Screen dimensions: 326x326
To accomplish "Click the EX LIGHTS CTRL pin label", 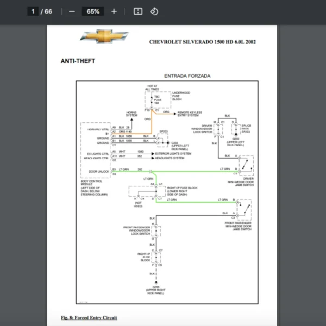I will 98,154.
